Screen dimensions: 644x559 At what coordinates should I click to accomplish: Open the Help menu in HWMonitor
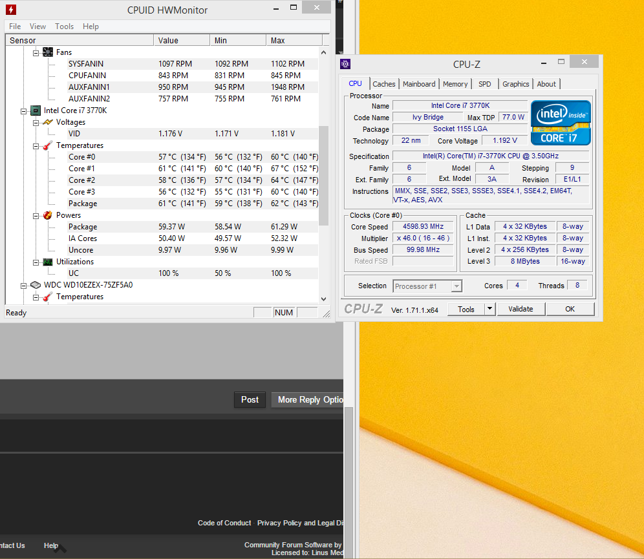point(91,26)
